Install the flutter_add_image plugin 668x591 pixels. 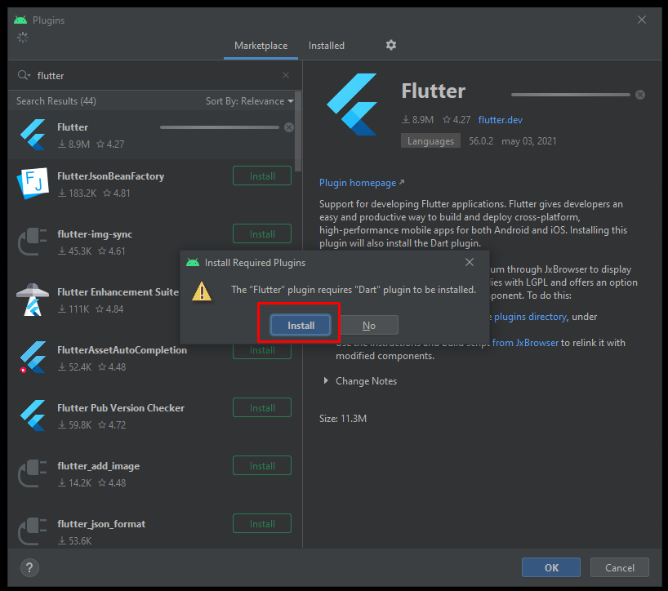[x=262, y=465]
